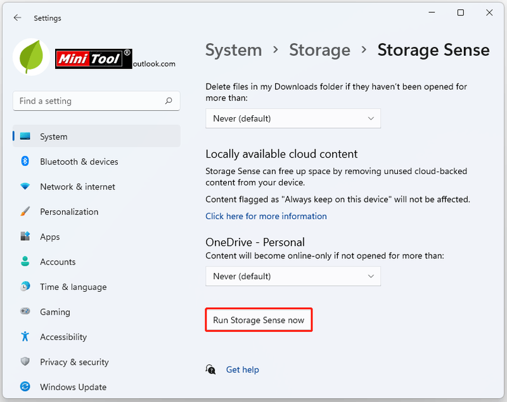Click the System monitor icon in sidebar
The width and height of the screenshot is (507, 402).
(25, 136)
